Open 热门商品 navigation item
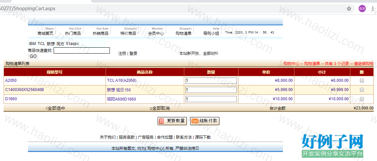377x161 pixels. coord(73,34)
